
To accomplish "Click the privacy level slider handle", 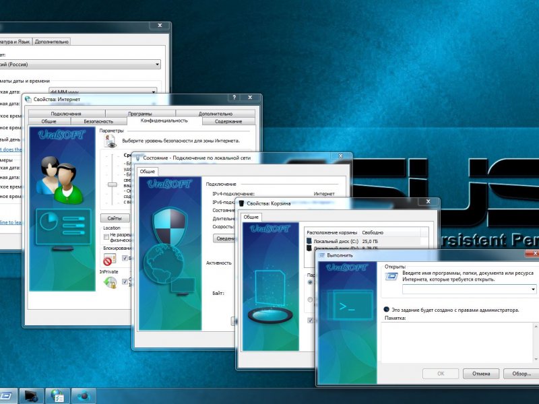I will click(113, 184).
